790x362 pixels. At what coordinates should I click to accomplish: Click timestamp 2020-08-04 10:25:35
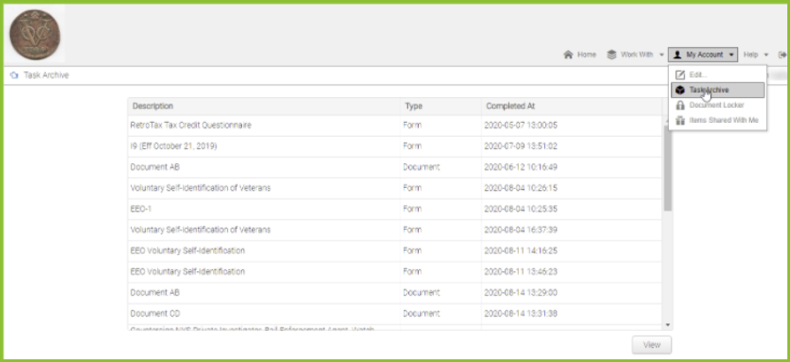[520, 209]
